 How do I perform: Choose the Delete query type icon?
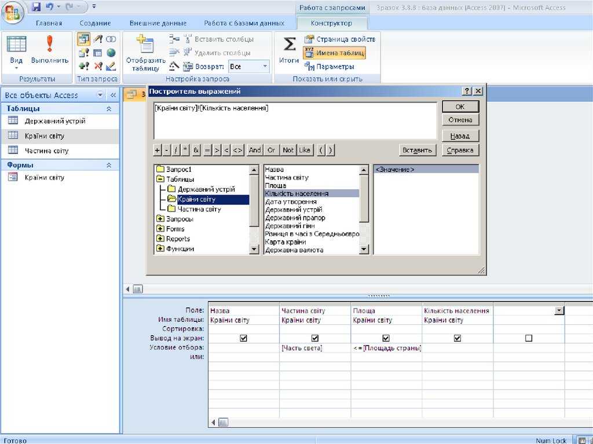click(x=98, y=66)
